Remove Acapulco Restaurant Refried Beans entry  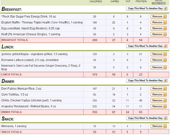[x=159, y=106]
